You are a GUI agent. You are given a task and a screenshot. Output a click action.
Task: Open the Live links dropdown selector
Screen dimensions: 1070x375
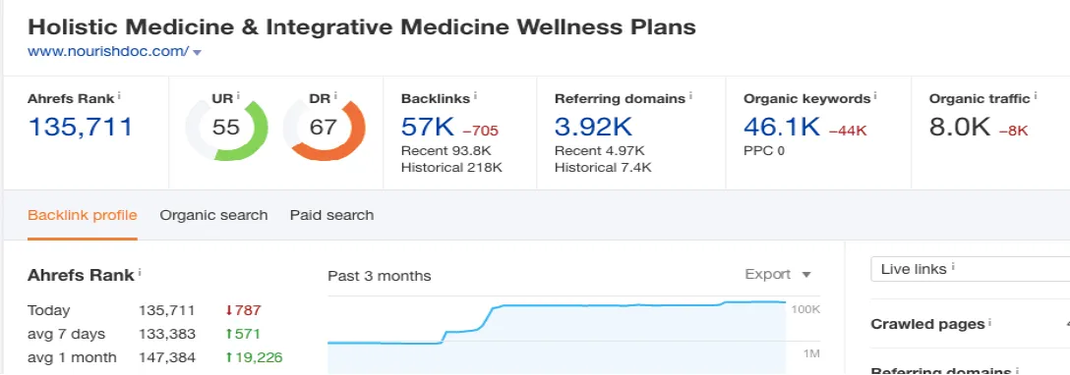[971, 269]
